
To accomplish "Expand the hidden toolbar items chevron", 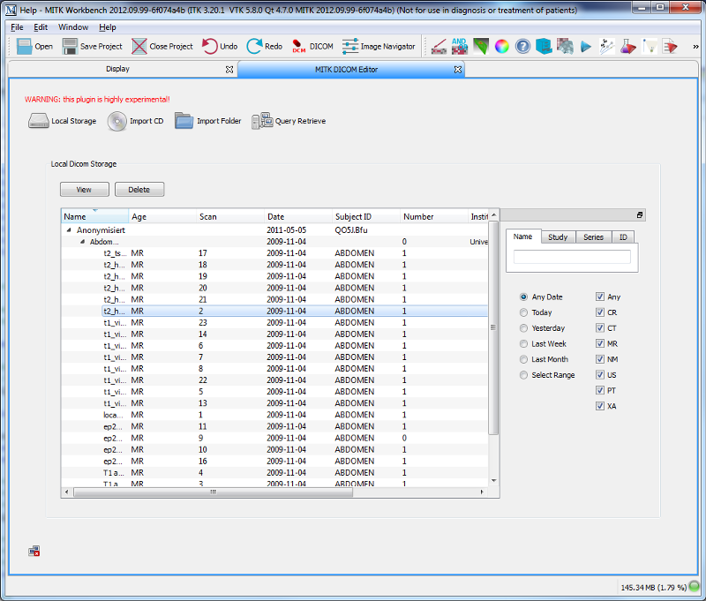I will (695, 47).
